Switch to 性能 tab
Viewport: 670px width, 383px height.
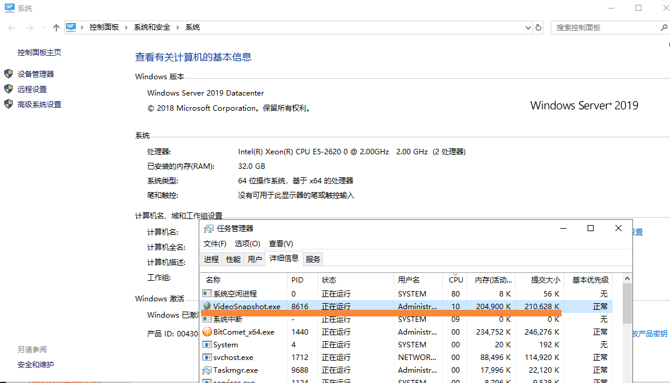233,259
